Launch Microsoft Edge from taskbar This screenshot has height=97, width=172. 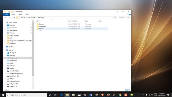click(x=62, y=95)
